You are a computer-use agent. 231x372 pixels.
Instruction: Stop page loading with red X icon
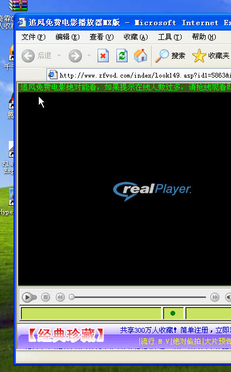pos(103,56)
